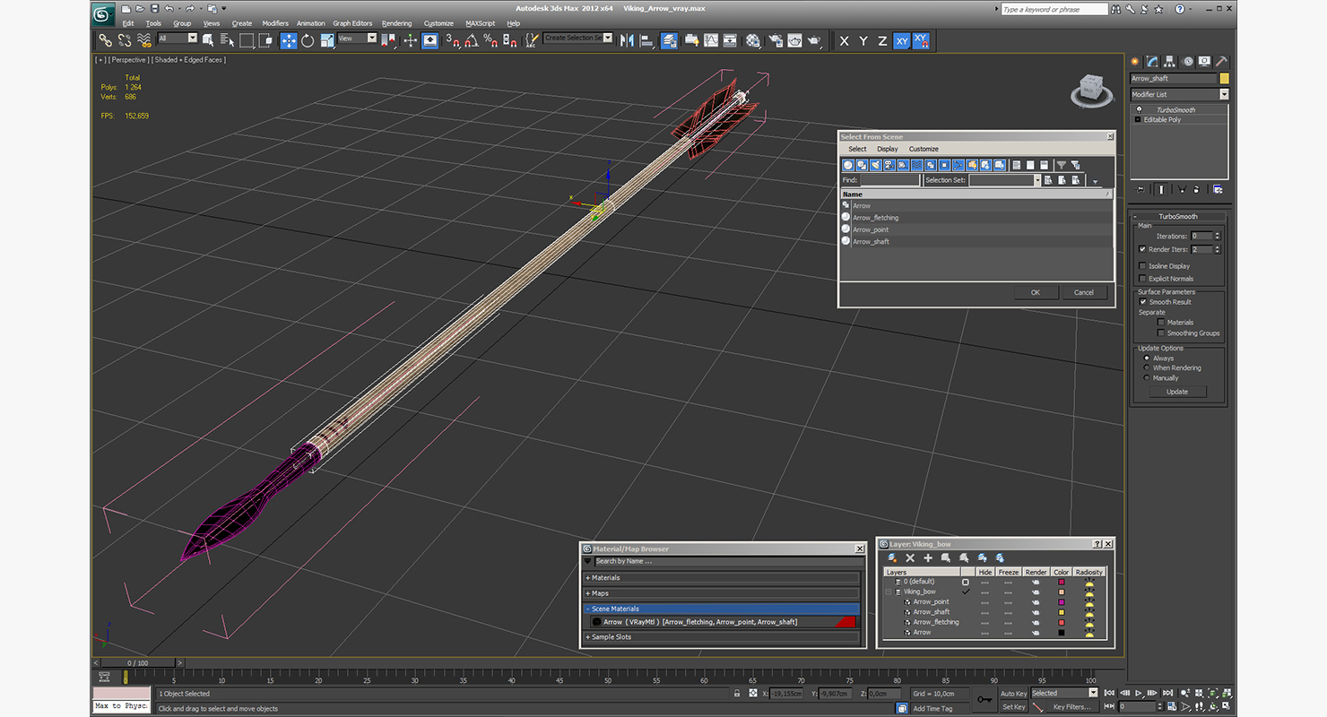Enable Separate by Materials checkbox
This screenshot has width=1327, height=717.
(x=1161, y=323)
